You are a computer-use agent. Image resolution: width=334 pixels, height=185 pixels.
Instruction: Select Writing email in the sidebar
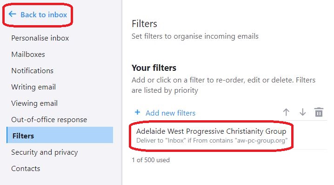[33, 87]
